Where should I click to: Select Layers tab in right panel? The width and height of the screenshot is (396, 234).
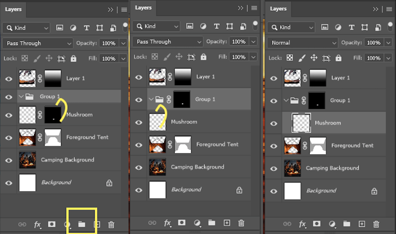[x=278, y=9]
